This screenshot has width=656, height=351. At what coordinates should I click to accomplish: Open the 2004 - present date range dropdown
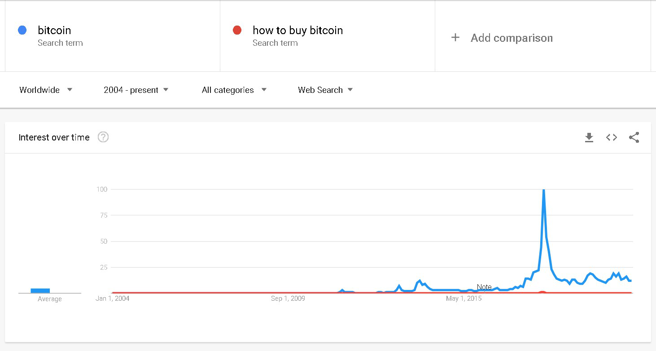[136, 90]
